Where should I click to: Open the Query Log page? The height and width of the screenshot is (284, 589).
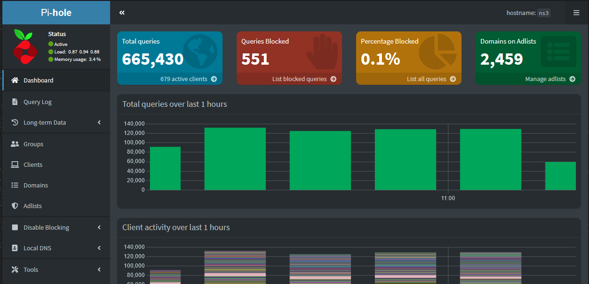[56, 102]
